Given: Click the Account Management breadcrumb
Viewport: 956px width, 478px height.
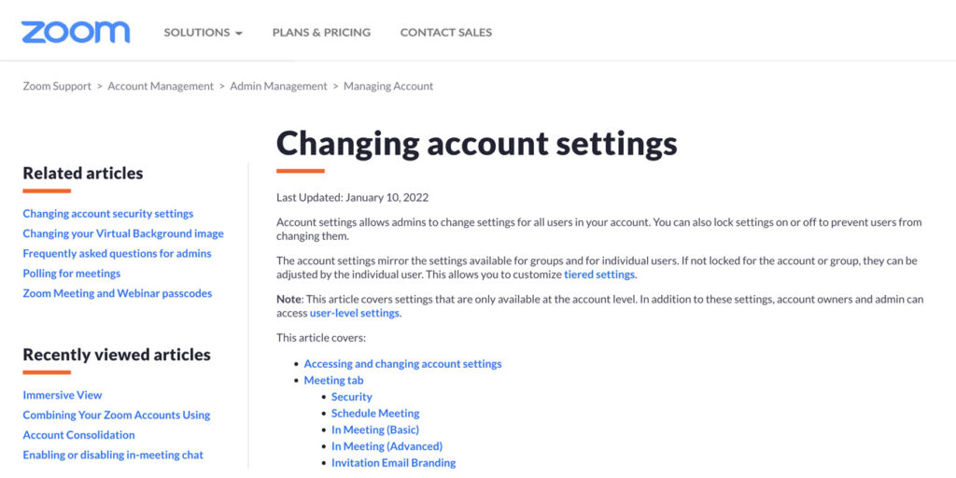Looking at the screenshot, I should point(161,86).
